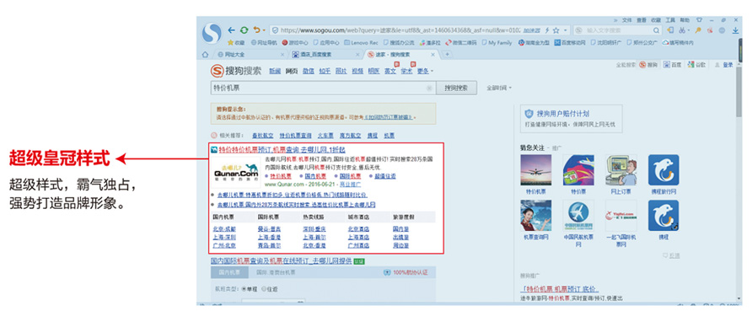Open the 工具 menu
This screenshot has height=311, width=752.
pos(670,20)
